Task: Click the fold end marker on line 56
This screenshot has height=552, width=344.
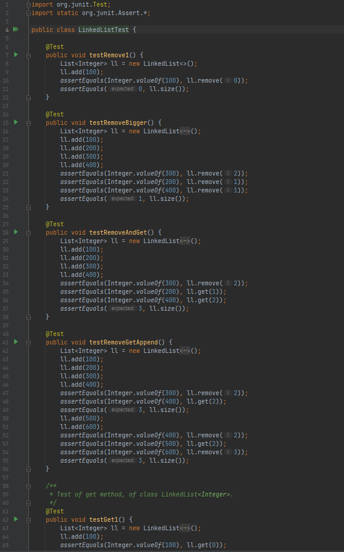Action: tap(28, 469)
